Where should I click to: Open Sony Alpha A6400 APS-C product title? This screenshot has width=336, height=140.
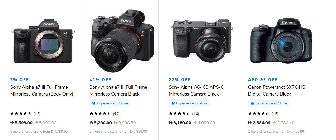pos(196,91)
